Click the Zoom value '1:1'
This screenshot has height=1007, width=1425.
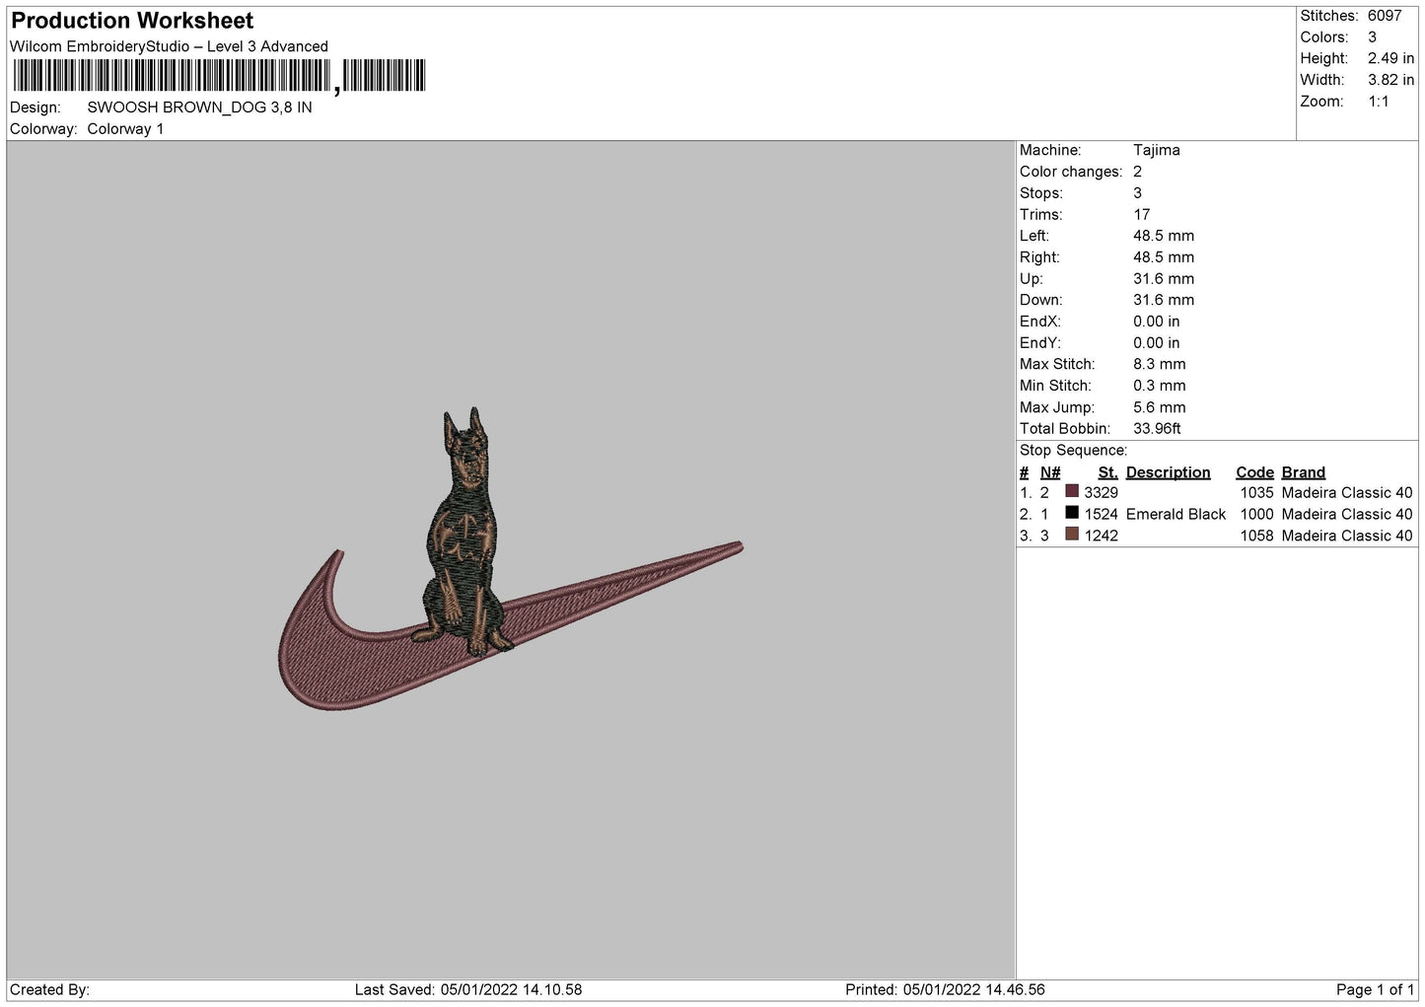(1379, 103)
